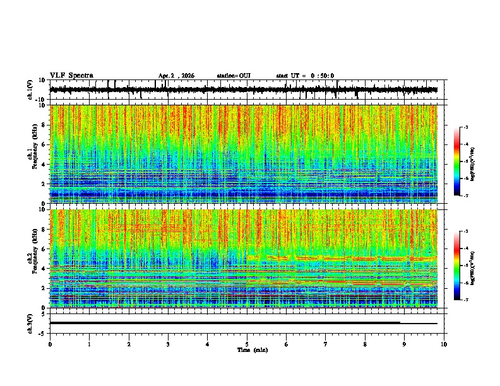The image size is (500, 386).
Task: Click tick label "2" on the Time axis
Action: (x=129, y=344)
